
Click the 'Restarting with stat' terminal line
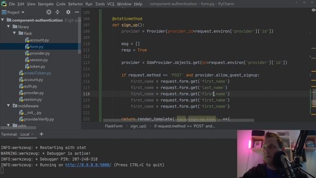click(x=43, y=148)
